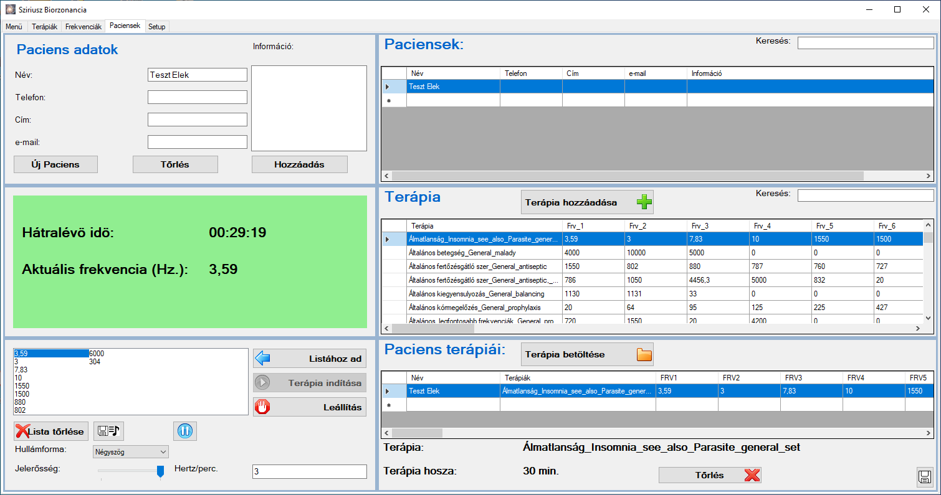Switch to the Terápiák tab

45,27
